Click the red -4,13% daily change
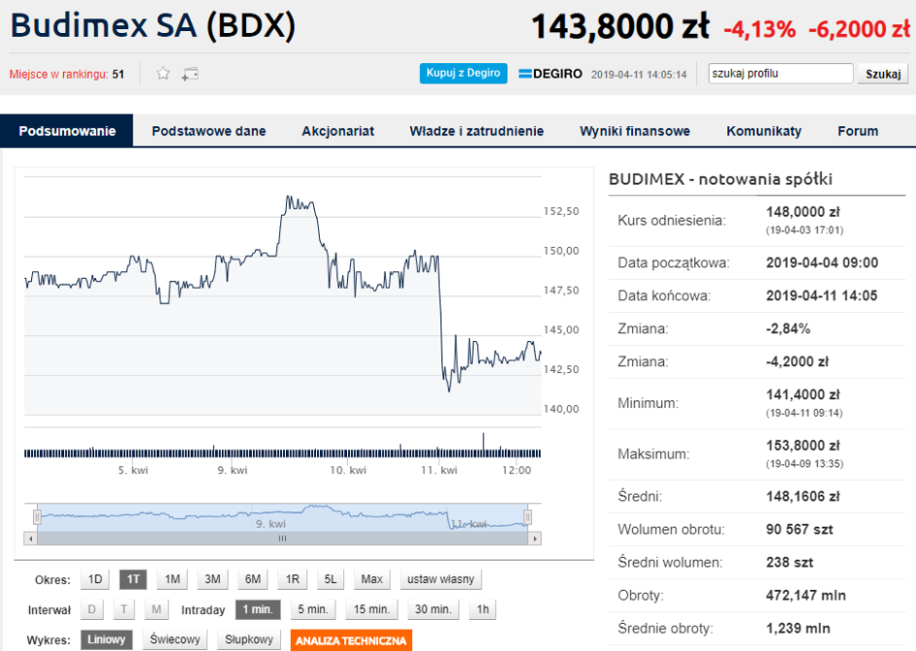 click(759, 29)
